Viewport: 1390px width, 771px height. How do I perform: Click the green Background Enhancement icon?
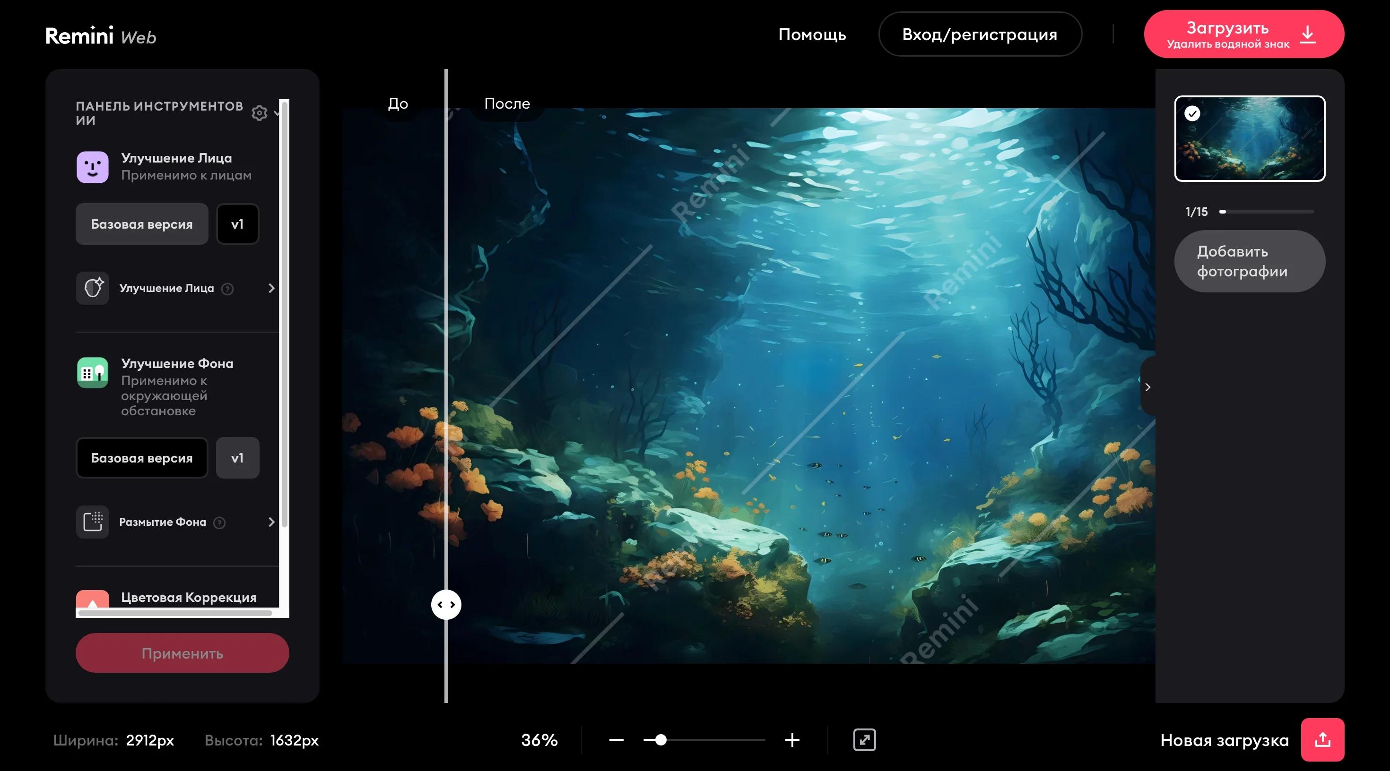tap(92, 373)
